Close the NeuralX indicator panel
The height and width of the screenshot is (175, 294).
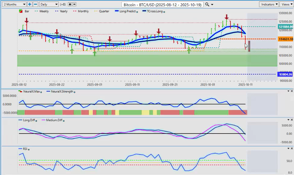[292, 91]
